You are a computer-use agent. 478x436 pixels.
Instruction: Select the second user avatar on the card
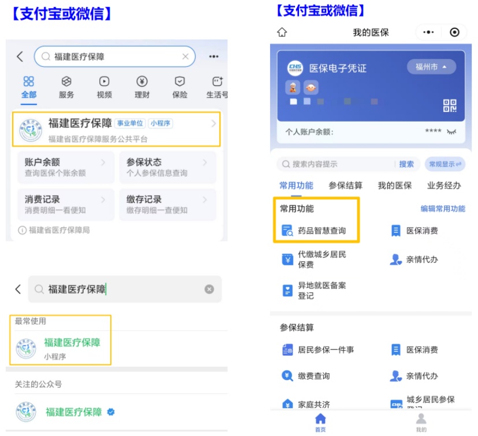pyautogui.click(x=311, y=88)
